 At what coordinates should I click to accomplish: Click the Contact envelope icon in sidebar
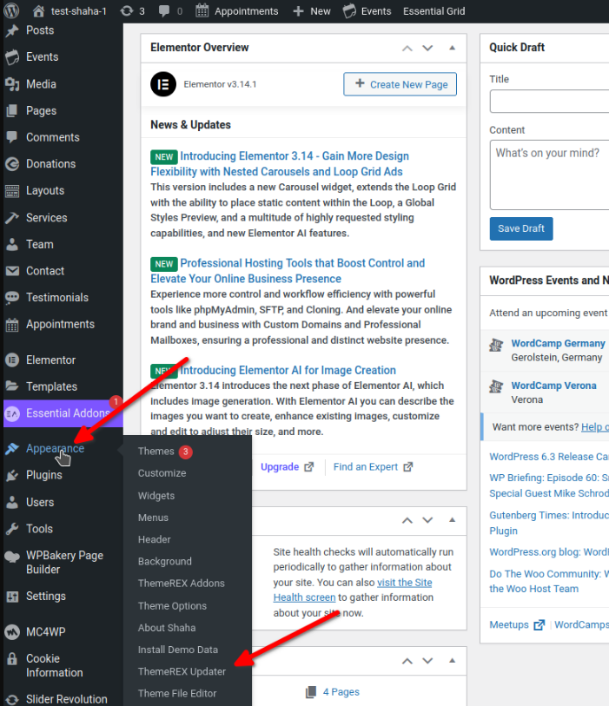coord(12,271)
